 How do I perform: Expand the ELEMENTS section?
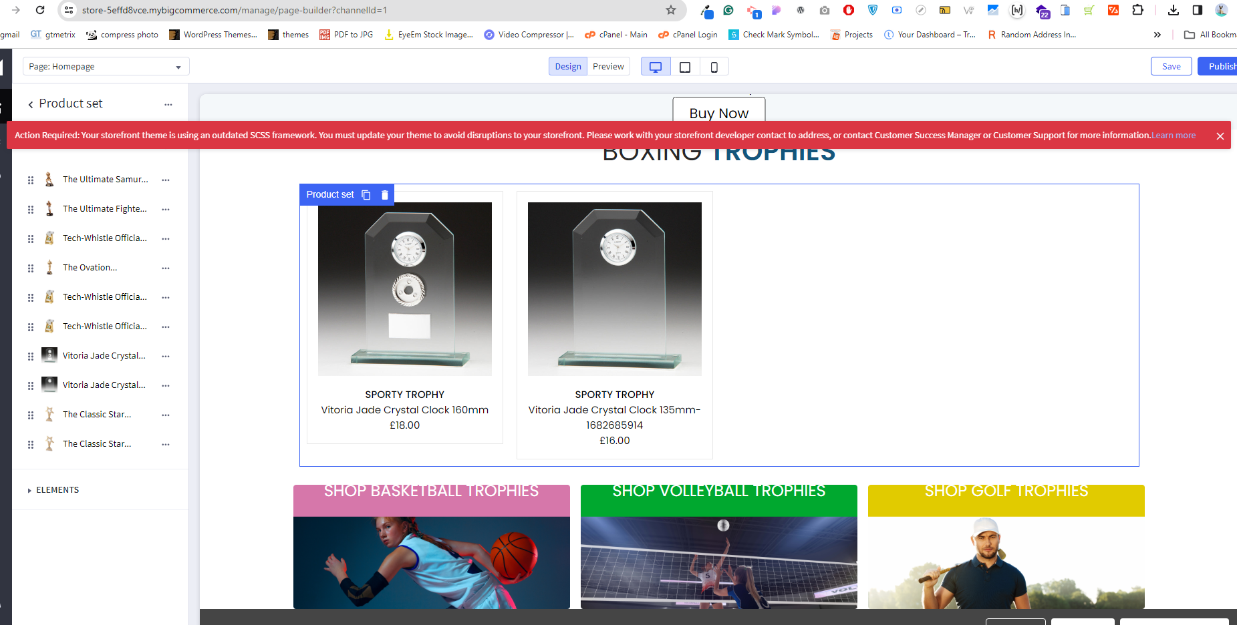tap(53, 490)
